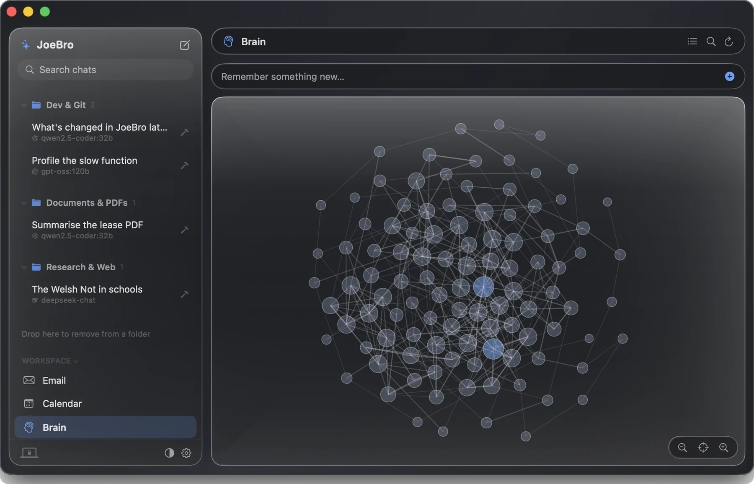Image resolution: width=754 pixels, height=484 pixels.
Task: Open the Email workspace
Action: (106, 380)
